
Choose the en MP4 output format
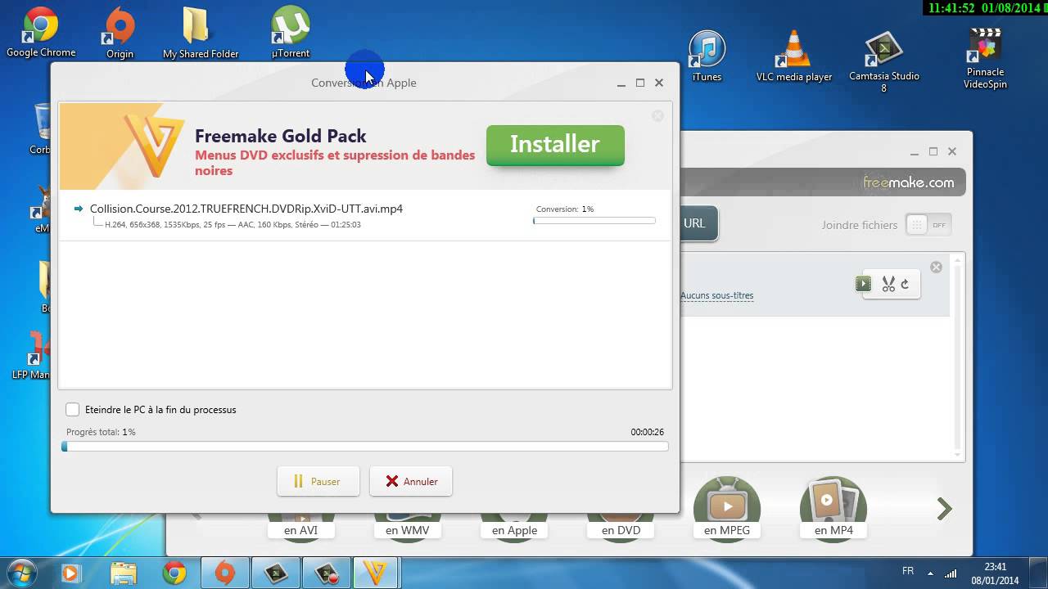833,511
